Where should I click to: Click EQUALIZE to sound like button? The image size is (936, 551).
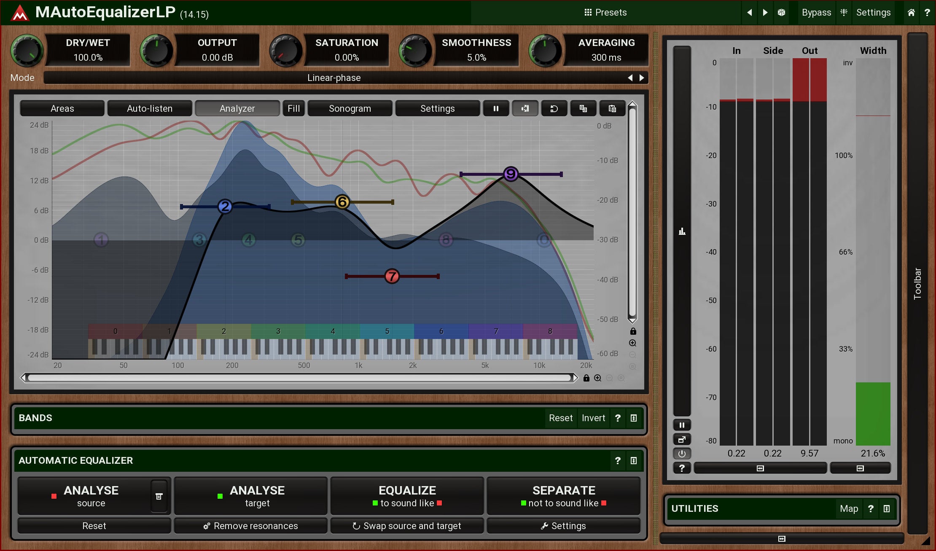pos(407,496)
